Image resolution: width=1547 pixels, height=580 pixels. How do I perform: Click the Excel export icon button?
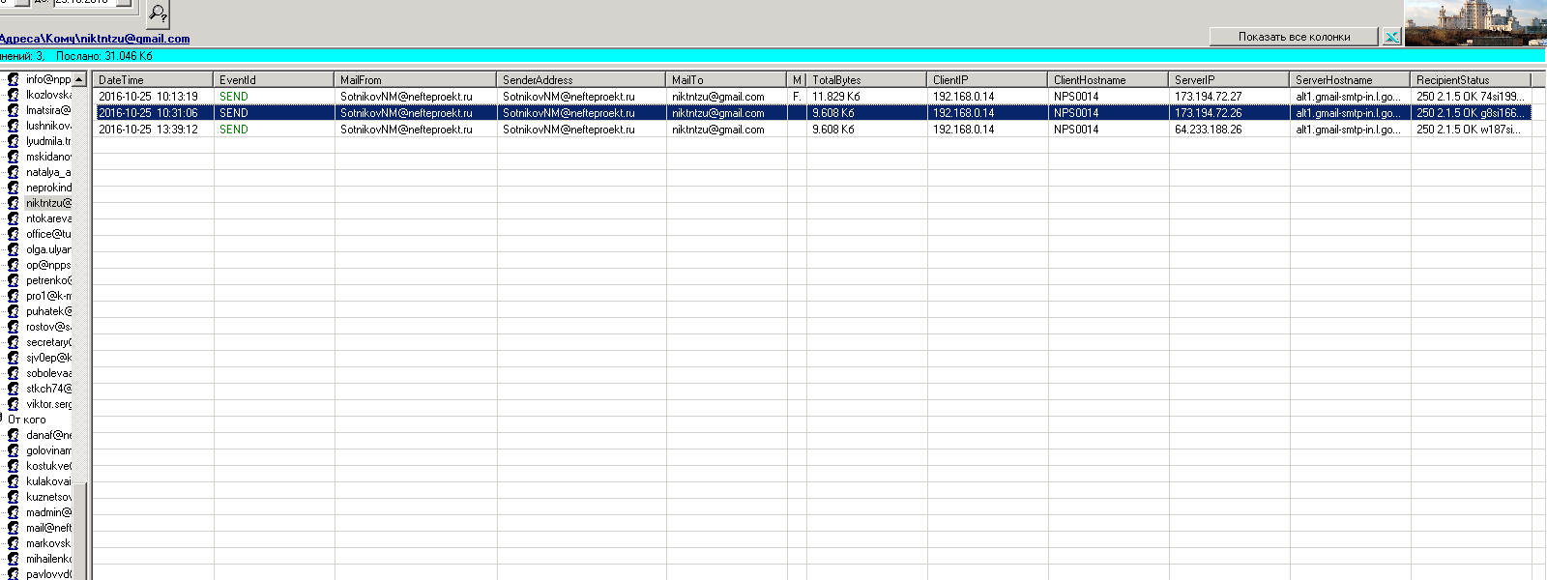tap(1391, 37)
